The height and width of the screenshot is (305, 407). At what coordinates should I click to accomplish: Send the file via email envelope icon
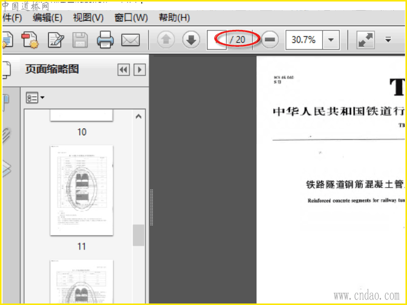[x=130, y=40]
